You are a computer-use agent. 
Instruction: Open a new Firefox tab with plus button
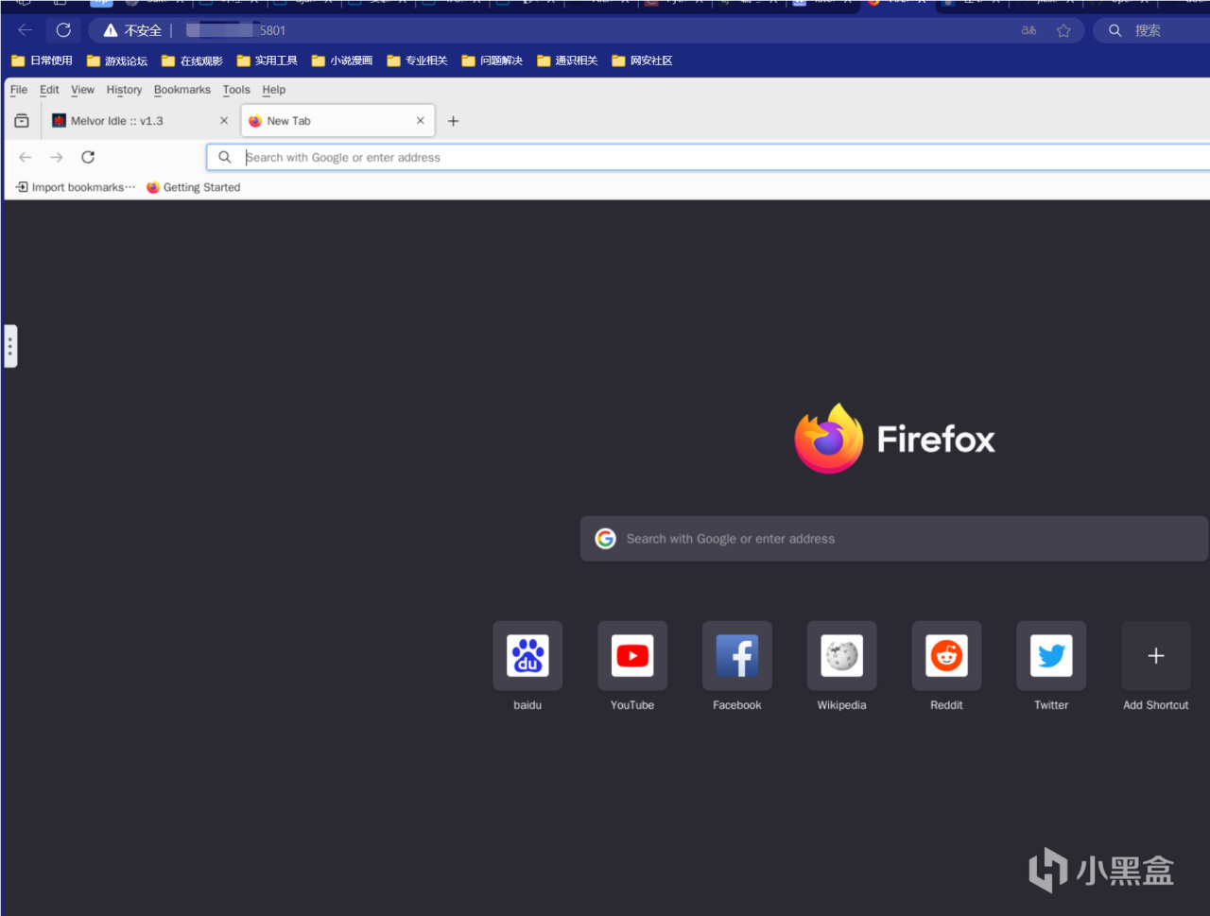click(453, 121)
